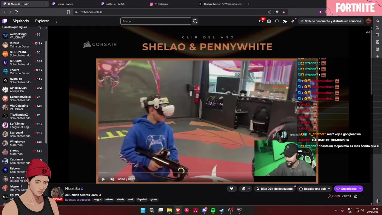
Task: Expand Suscribirse options chevron
Action: point(360,189)
